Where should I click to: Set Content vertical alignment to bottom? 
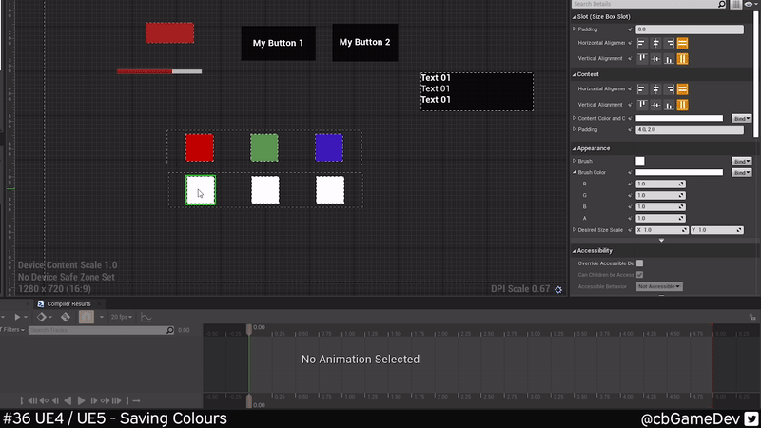(x=669, y=105)
